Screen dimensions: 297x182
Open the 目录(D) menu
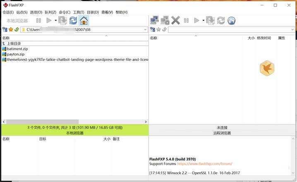(93, 12)
